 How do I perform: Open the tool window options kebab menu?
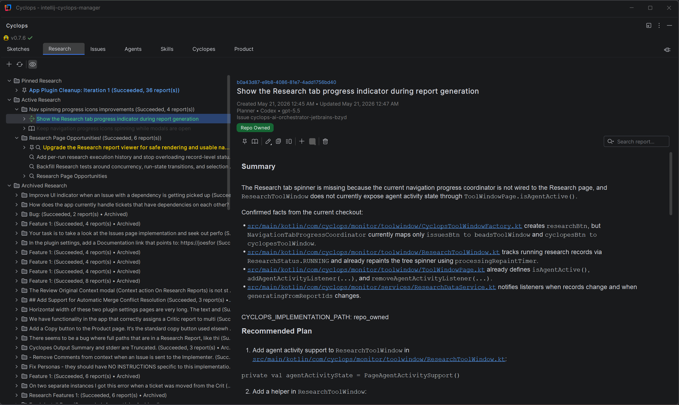[659, 25]
